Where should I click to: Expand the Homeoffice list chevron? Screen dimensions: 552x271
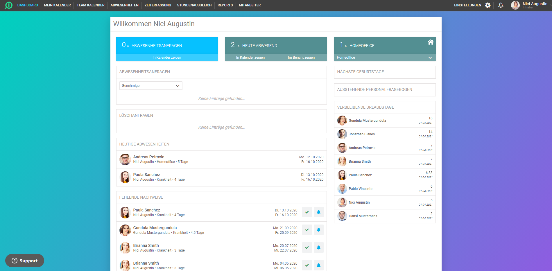[x=430, y=58]
